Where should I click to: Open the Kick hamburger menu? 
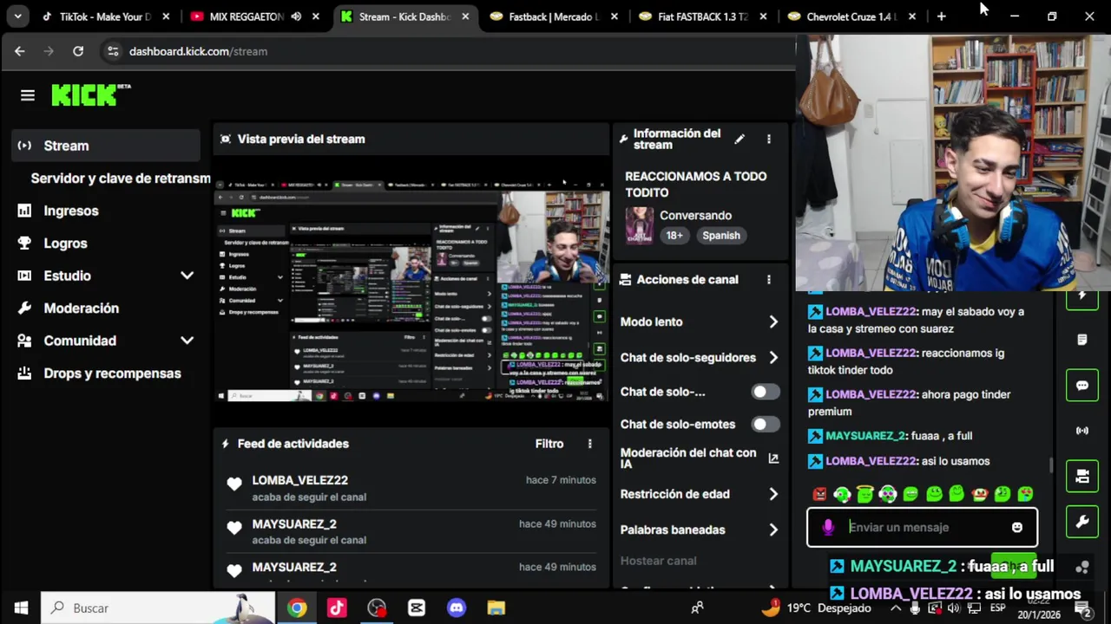tap(28, 95)
